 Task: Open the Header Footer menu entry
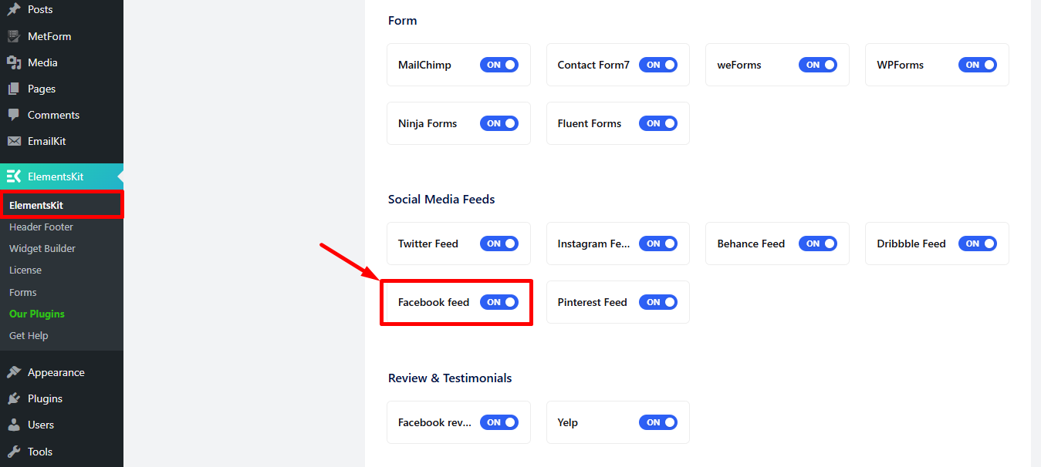coord(41,227)
